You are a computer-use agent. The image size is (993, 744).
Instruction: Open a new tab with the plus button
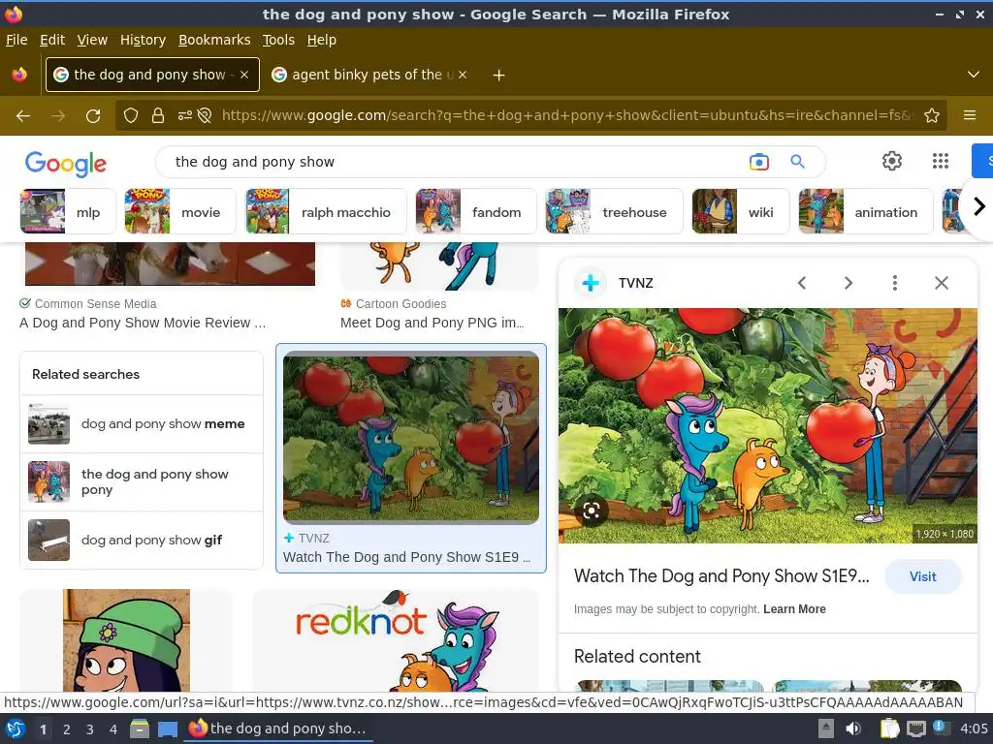(x=499, y=76)
